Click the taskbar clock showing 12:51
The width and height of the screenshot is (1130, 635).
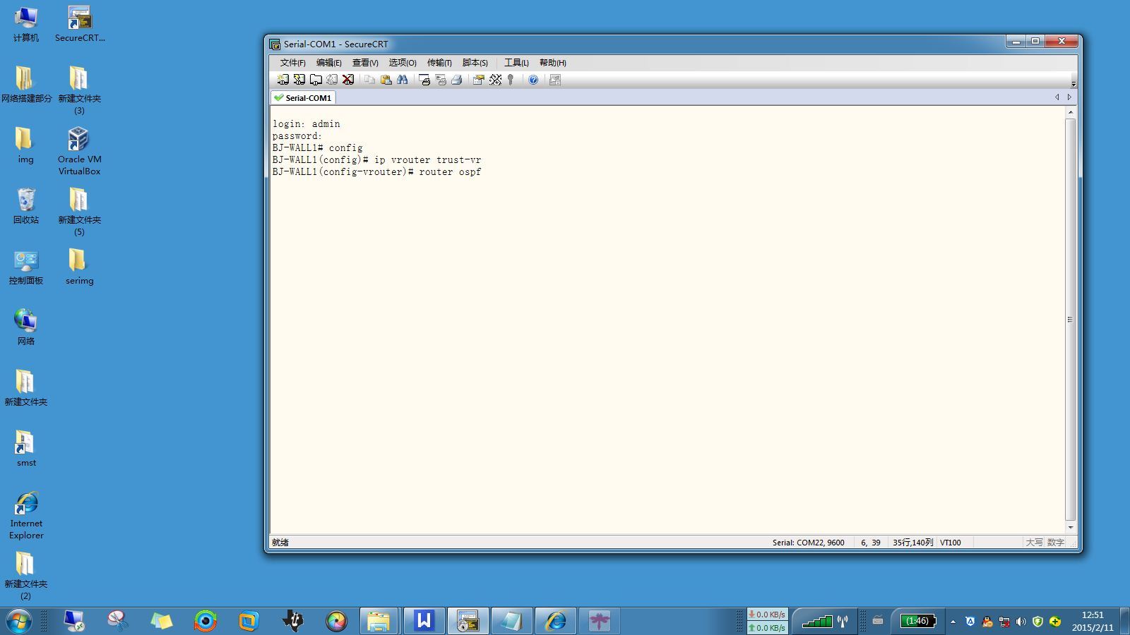click(x=1092, y=621)
